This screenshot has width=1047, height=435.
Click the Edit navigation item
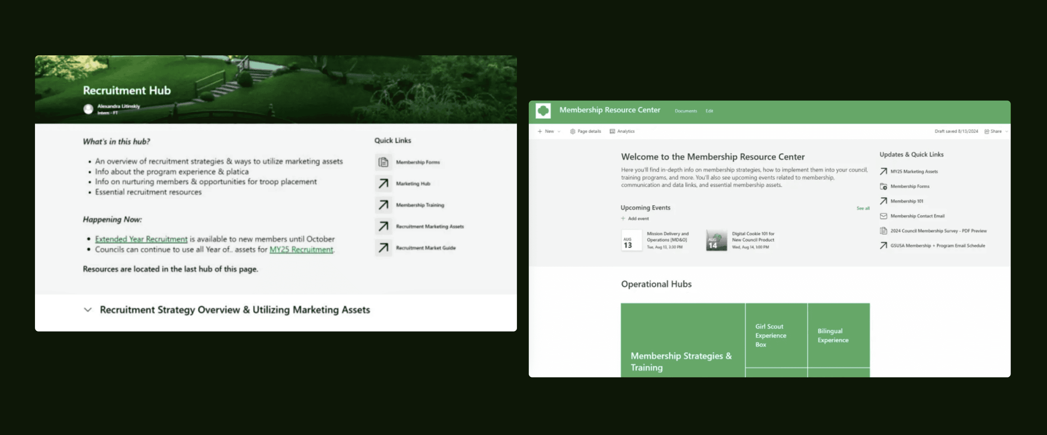709,111
